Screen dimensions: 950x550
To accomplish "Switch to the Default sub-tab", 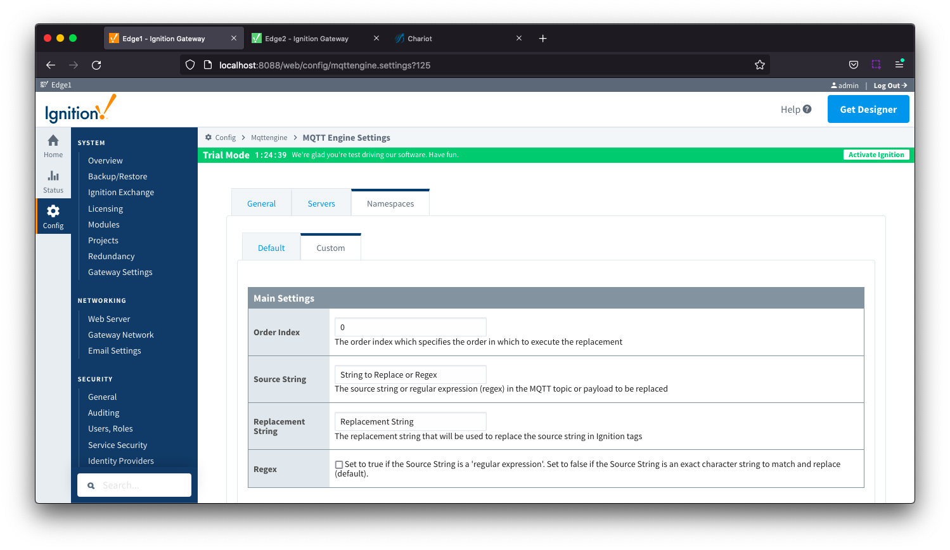I will (271, 248).
